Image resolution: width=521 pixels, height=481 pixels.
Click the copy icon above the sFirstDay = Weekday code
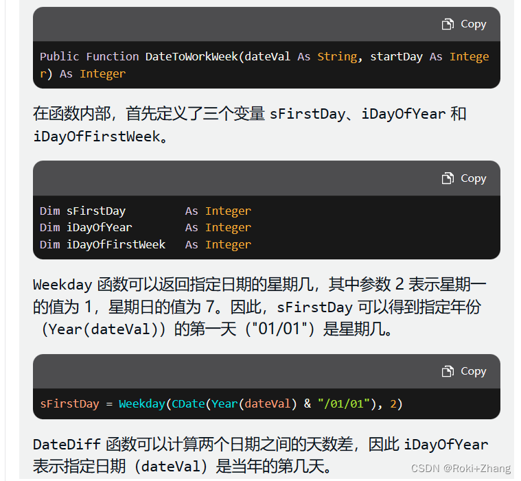[x=448, y=371]
